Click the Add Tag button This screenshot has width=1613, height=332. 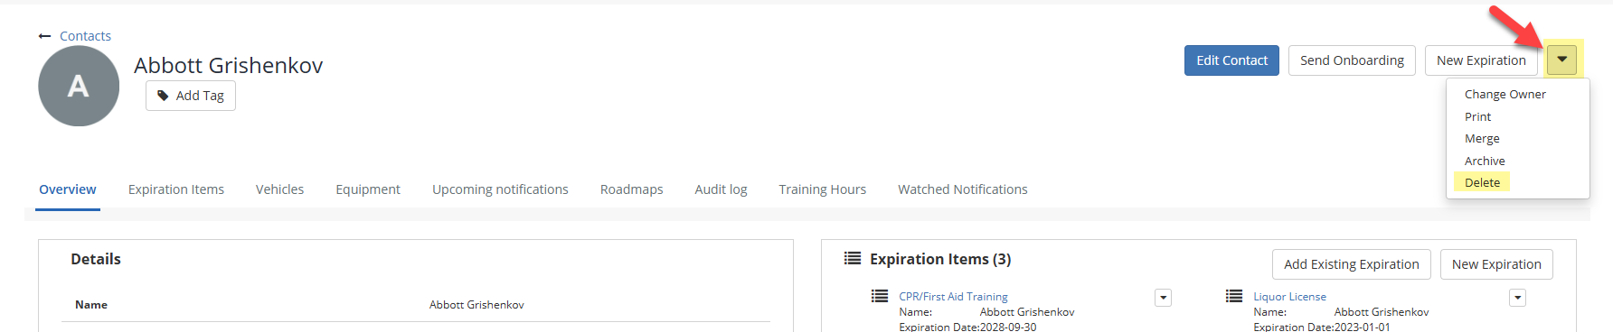click(x=191, y=96)
